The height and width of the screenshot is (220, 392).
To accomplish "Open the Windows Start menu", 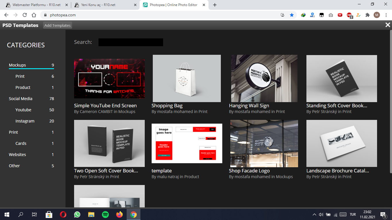I will point(7,214).
